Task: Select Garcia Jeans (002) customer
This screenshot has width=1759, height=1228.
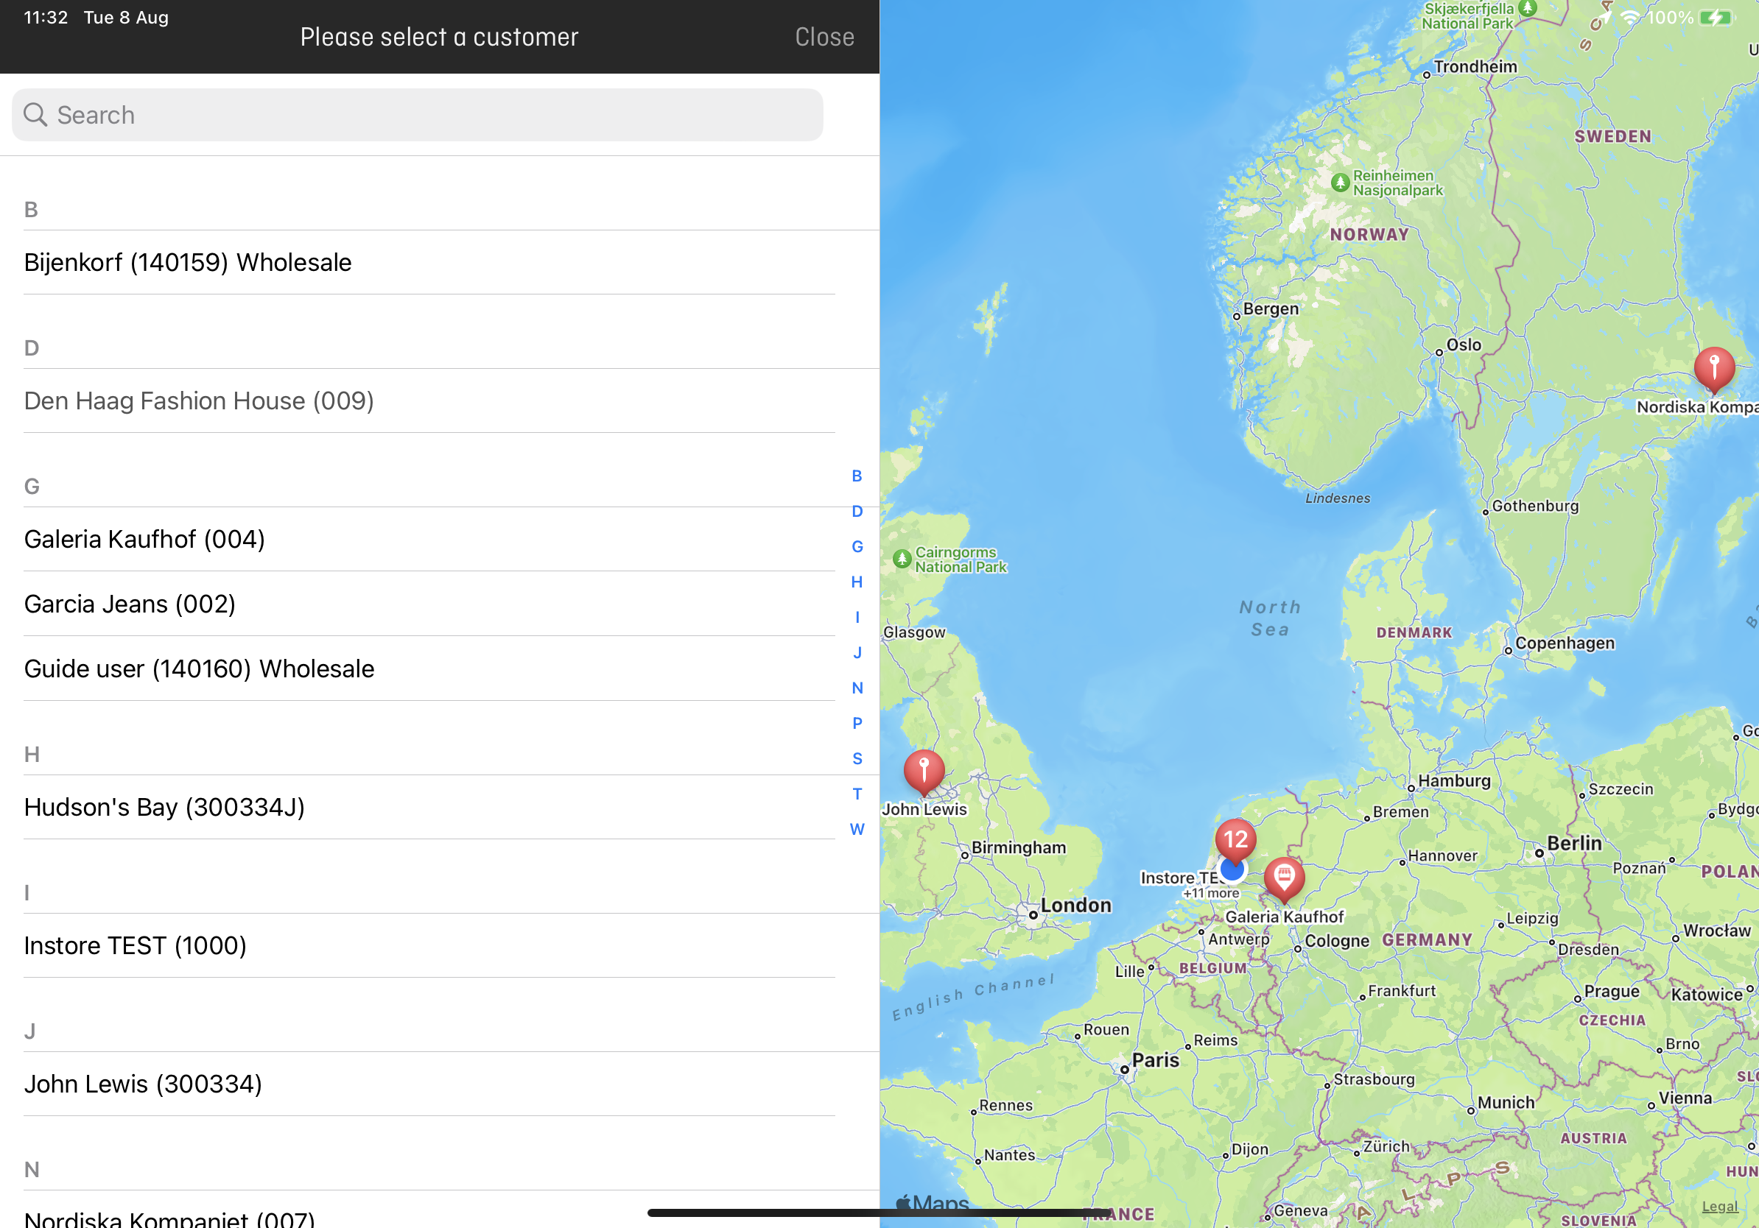Action: tap(130, 604)
